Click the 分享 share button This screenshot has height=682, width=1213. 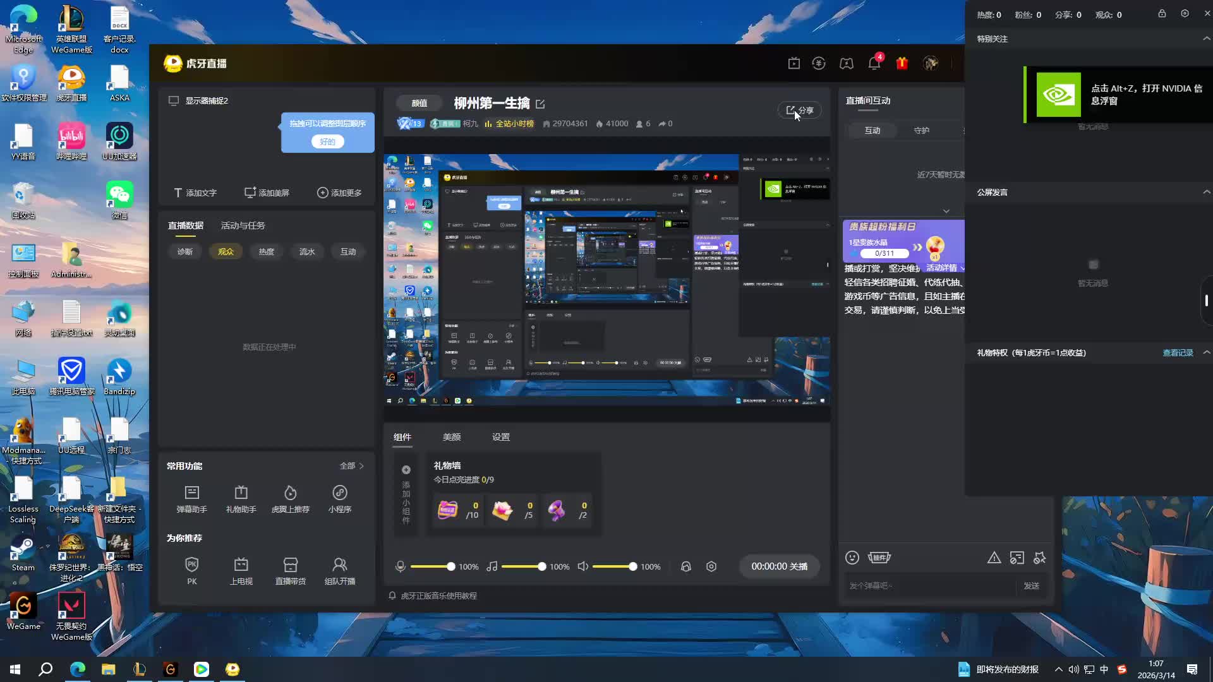point(799,111)
